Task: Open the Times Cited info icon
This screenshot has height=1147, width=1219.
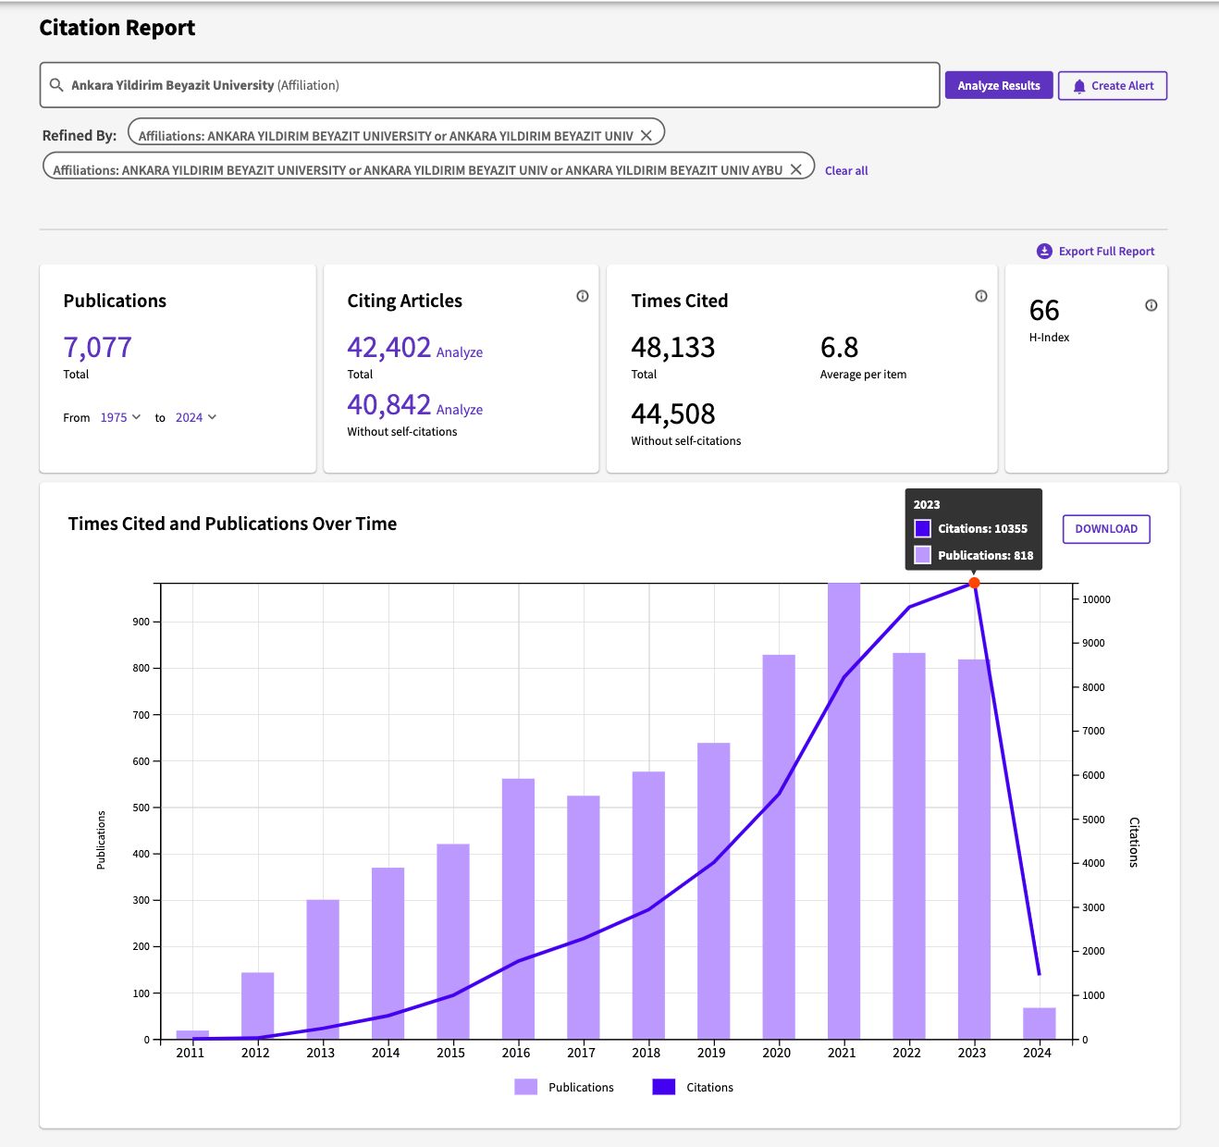Action: coord(981,296)
